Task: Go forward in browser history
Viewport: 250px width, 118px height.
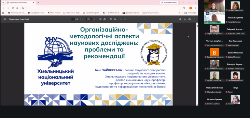Action: pos(8,8)
